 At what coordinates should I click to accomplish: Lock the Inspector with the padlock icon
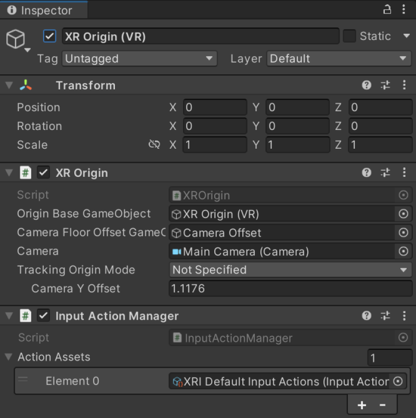point(387,9)
